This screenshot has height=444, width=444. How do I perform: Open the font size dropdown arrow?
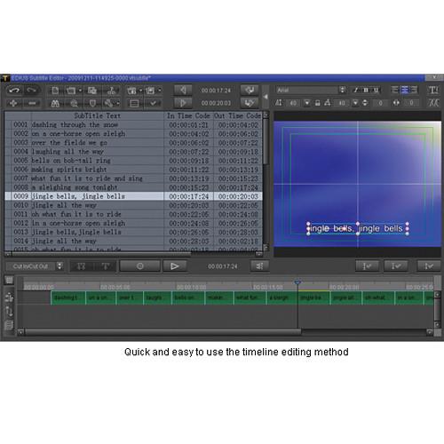click(307, 103)
